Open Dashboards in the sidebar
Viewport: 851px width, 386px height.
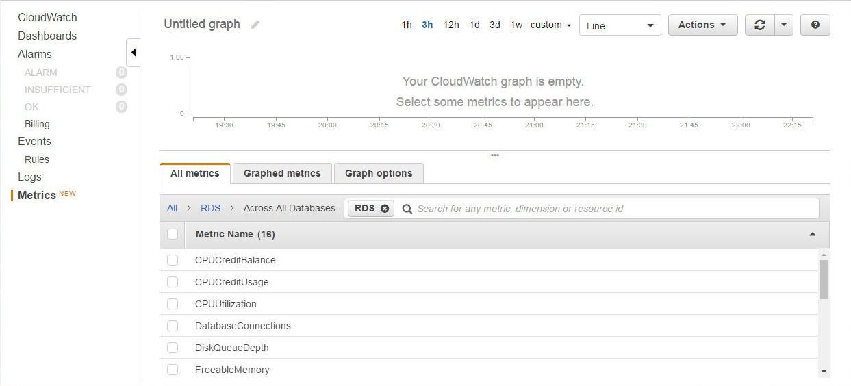click(47, 36)
